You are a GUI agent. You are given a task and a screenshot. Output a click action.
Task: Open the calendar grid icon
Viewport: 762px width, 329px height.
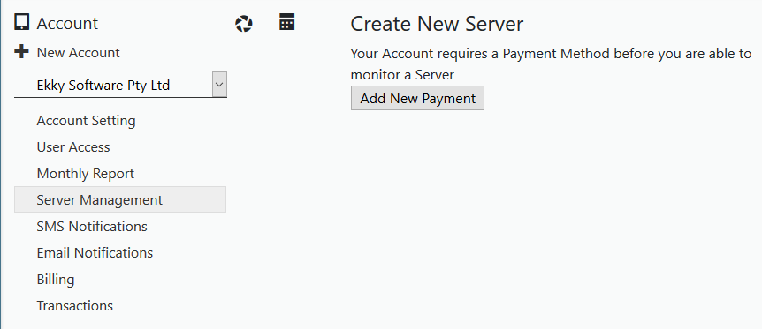click(287, 22)
